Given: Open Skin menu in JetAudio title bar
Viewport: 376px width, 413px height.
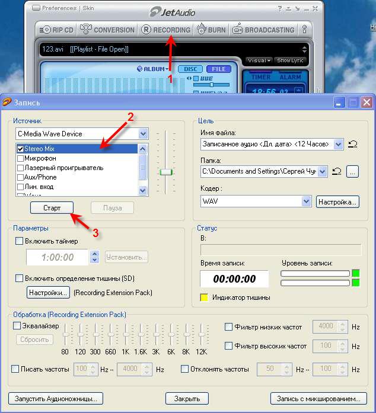Looking at the screenshot, I should coord(88,8).
